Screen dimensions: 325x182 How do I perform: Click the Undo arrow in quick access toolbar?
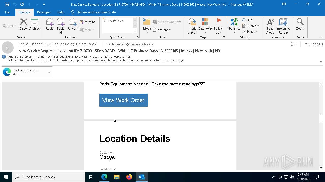point(15,4)
